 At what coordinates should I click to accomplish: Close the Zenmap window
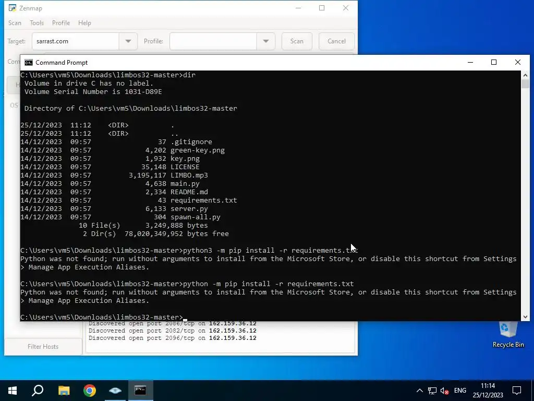point(346,8)
